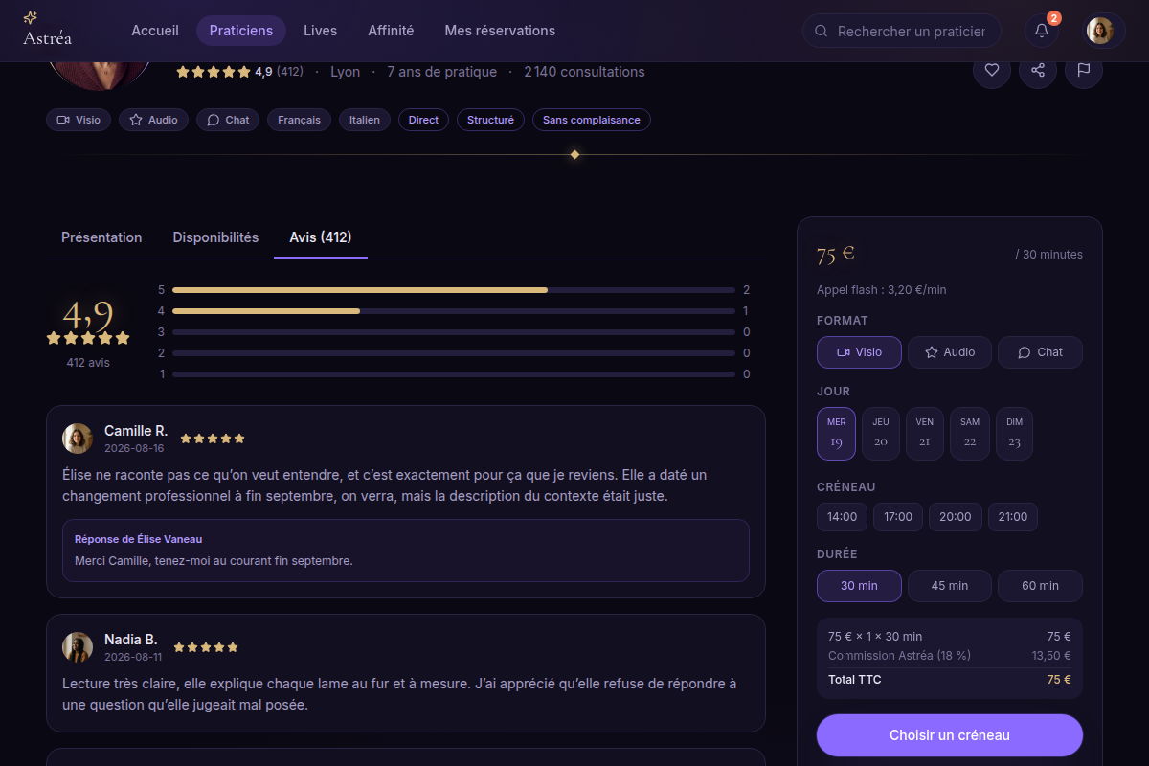Click the Appel flash : 3,20 €/min text

pyautogui.click(x=882, y=290)
